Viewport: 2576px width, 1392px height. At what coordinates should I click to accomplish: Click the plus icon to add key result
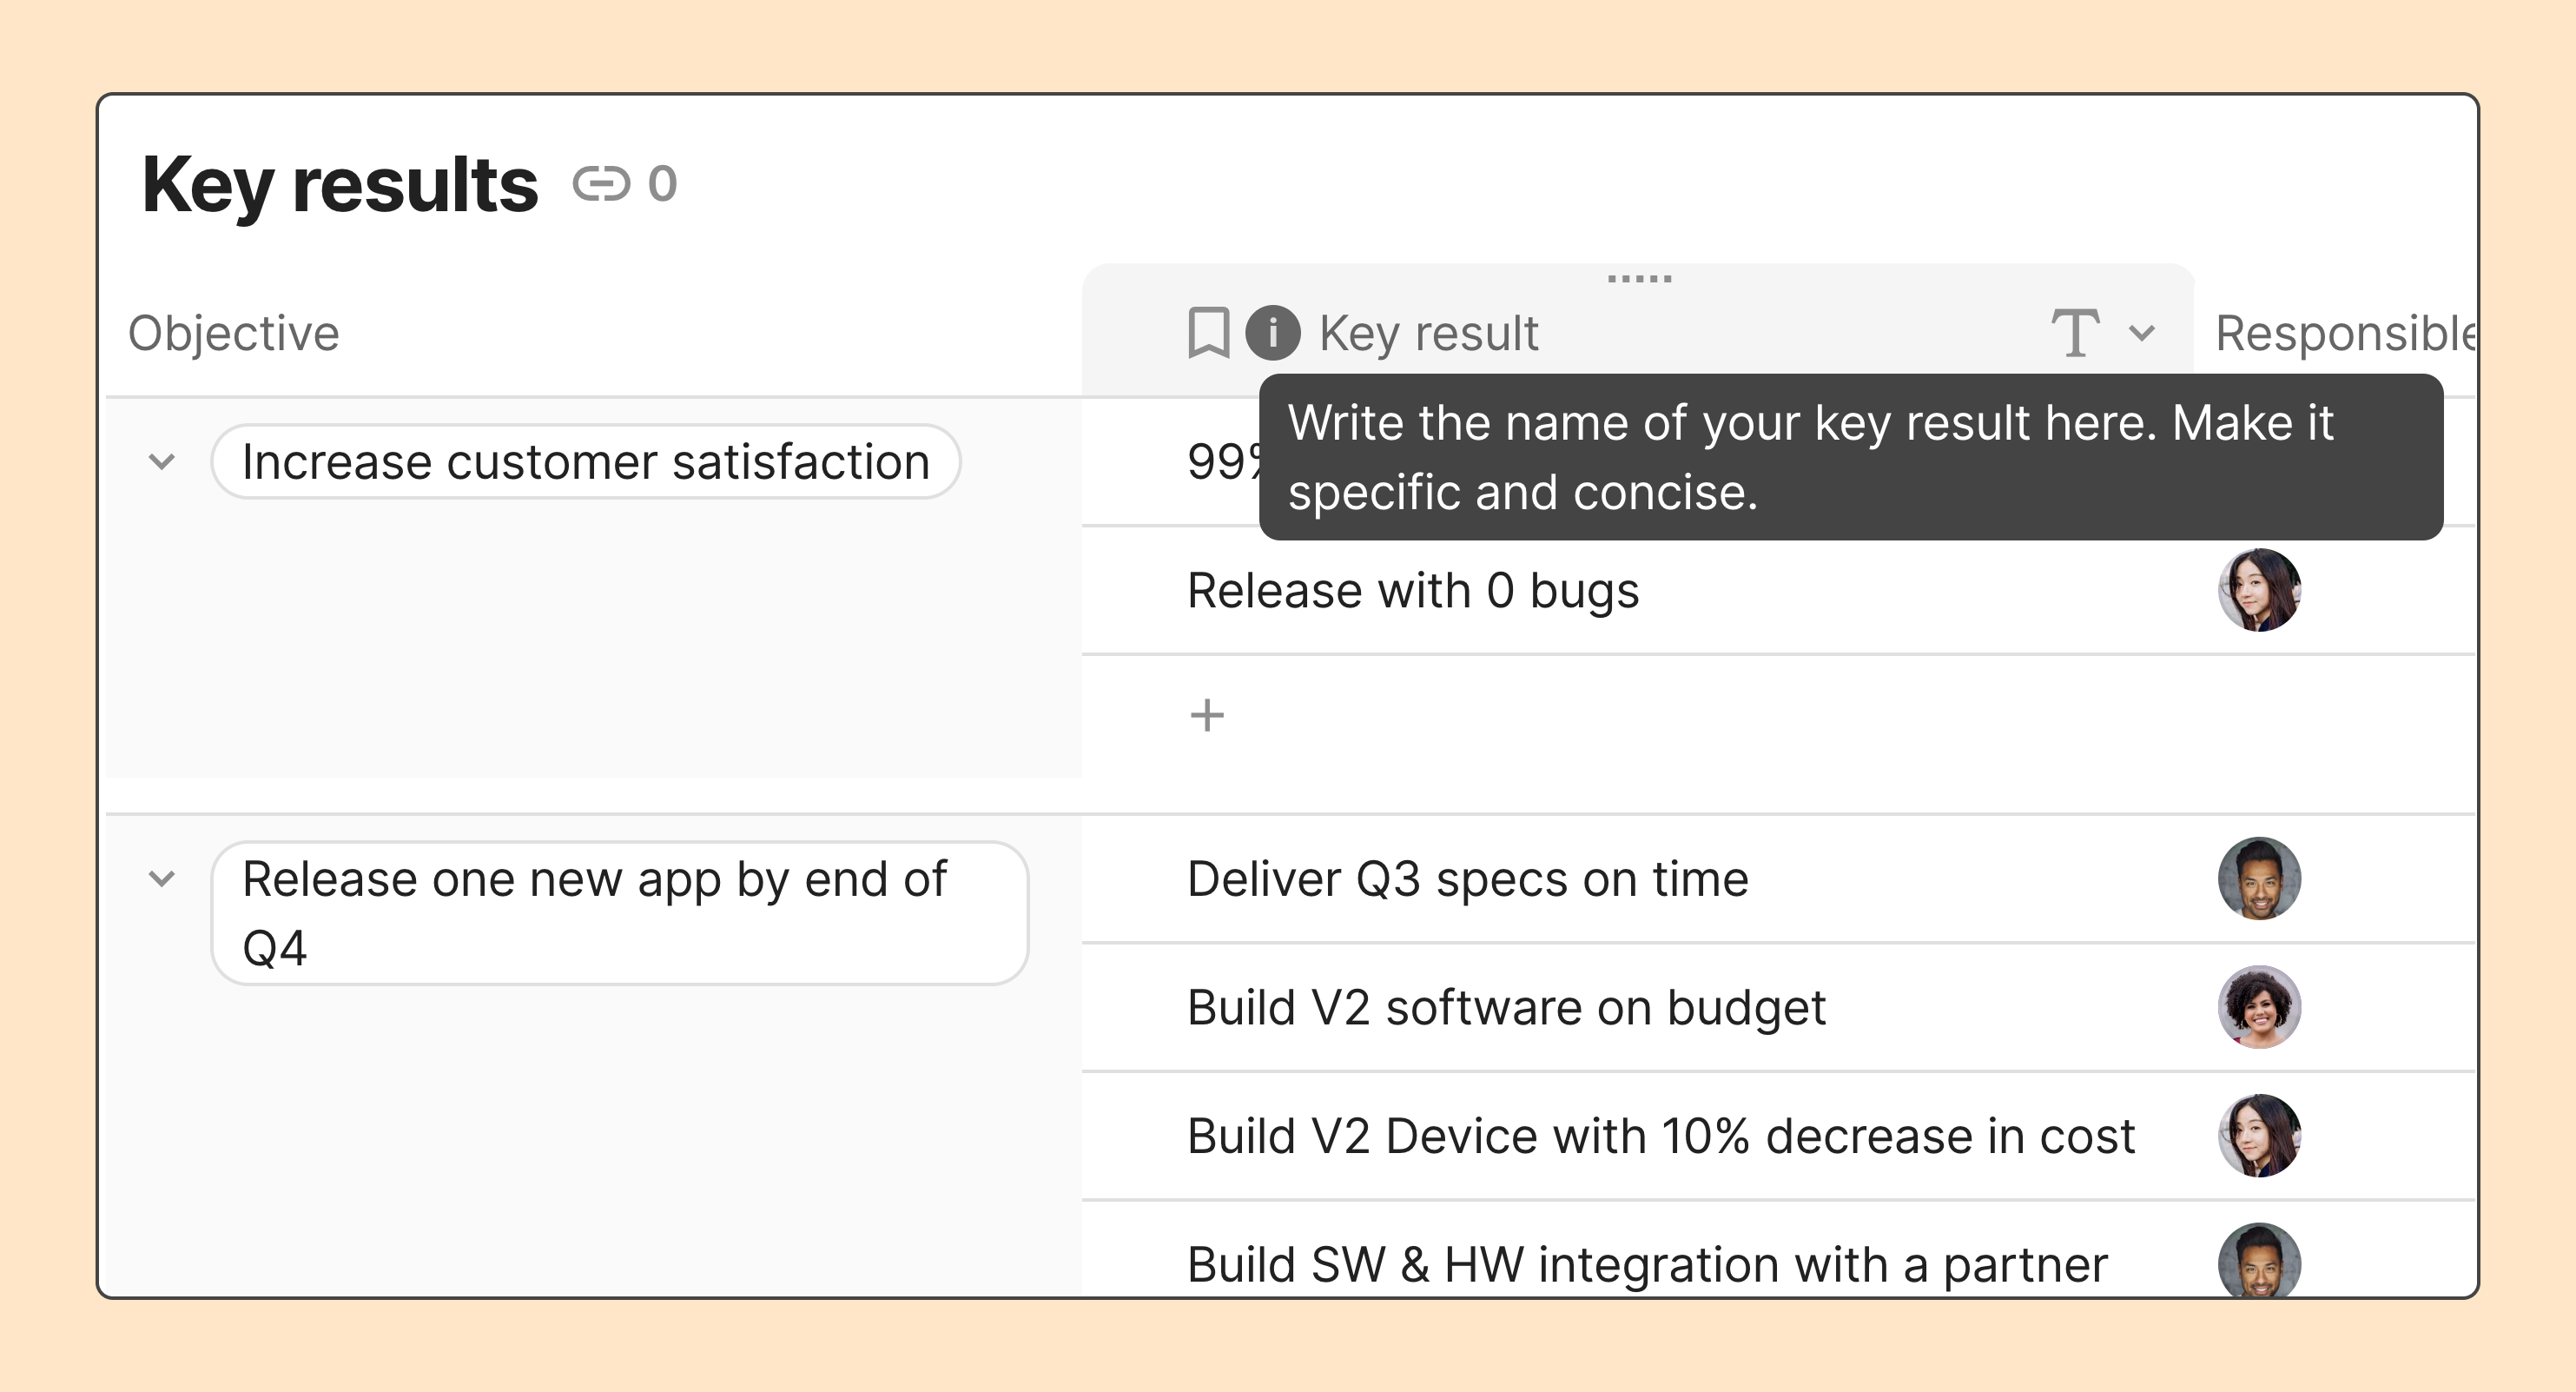(x=1207, y=714)
